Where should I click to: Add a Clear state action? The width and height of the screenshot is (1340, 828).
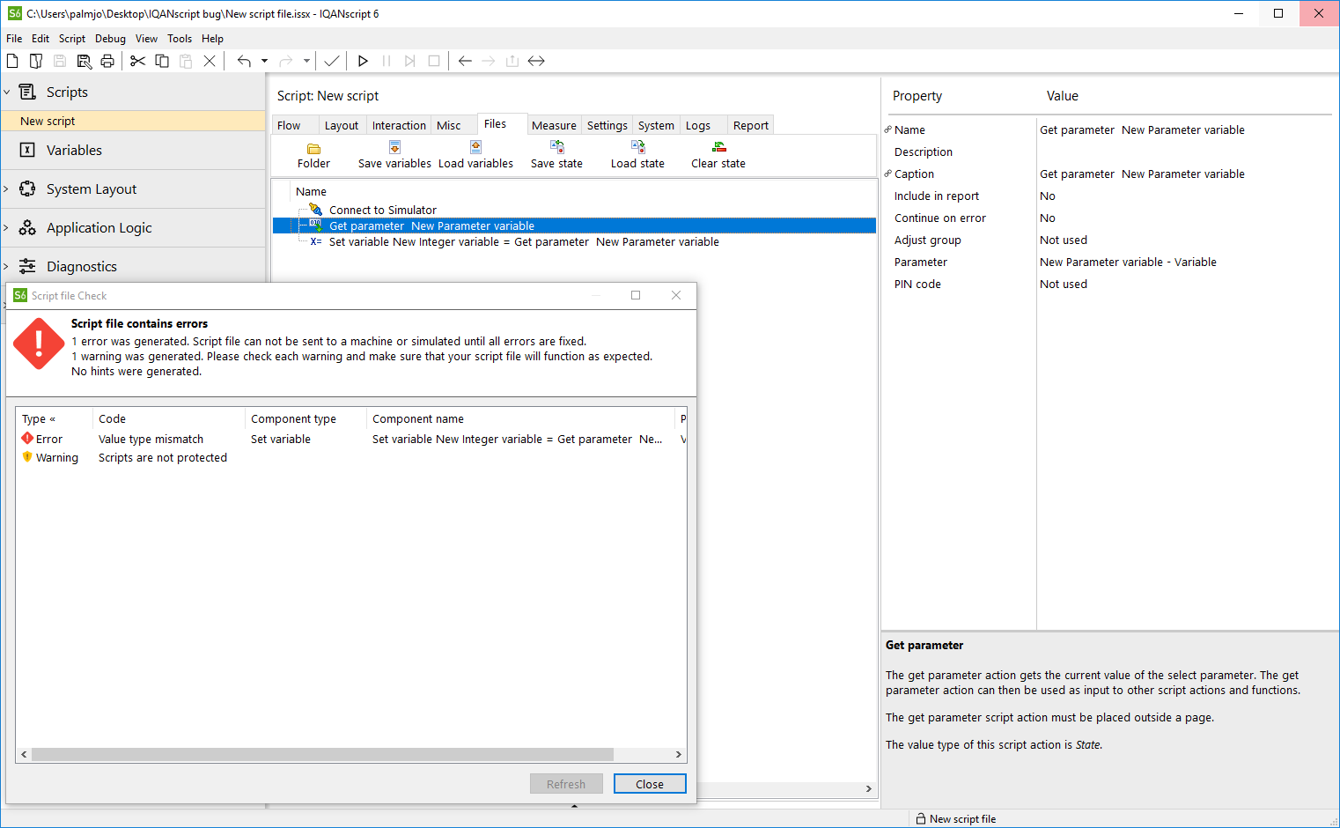718,155
